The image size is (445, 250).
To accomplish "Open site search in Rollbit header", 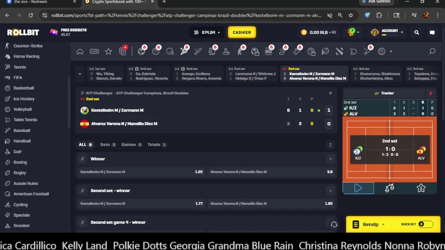I will (416, 32).
